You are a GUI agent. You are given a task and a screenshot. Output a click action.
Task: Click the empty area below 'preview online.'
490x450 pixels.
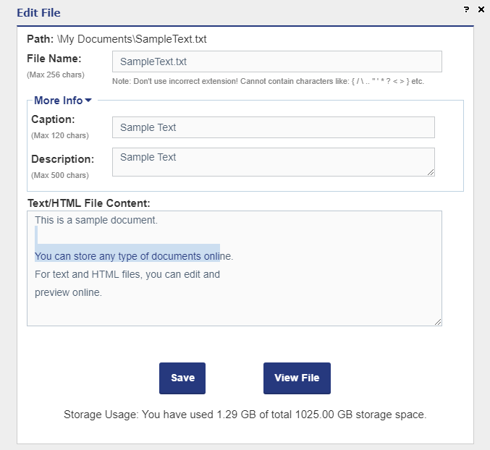coord(217,313)
